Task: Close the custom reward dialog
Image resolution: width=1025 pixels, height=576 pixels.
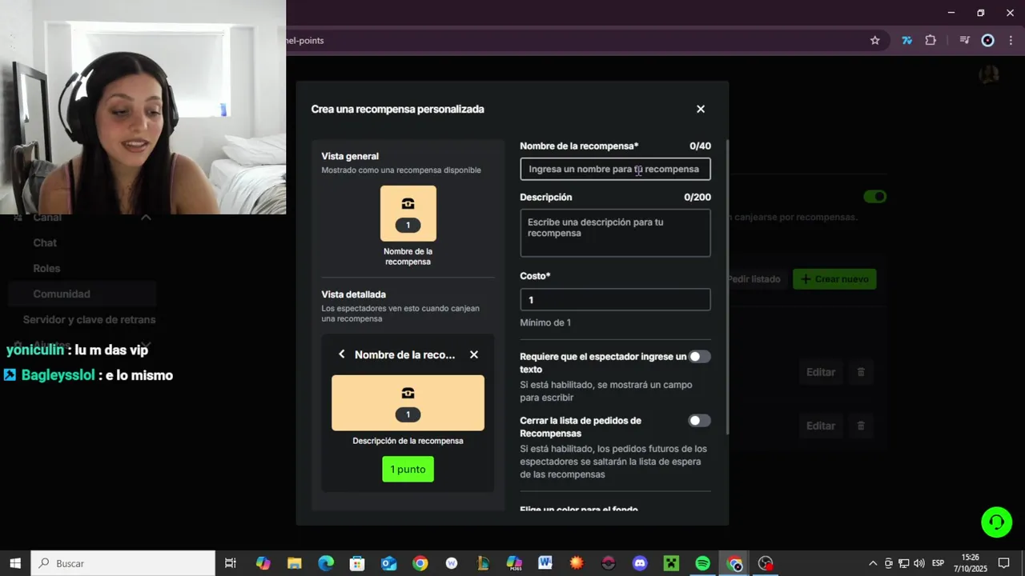Action: point(701,109)
